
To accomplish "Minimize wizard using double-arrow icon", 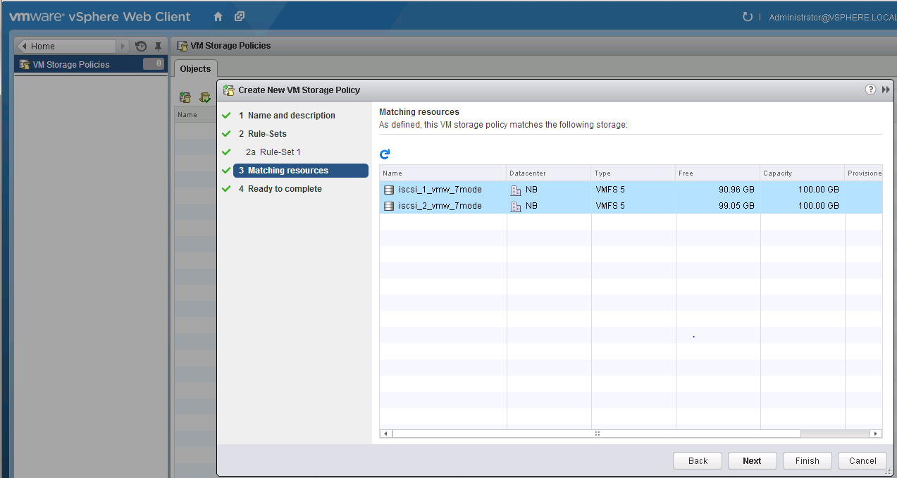I will 886,90.
